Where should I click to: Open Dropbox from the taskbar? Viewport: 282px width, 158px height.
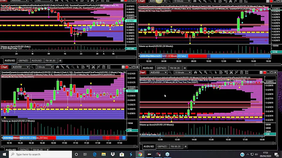tap(113, 154)
